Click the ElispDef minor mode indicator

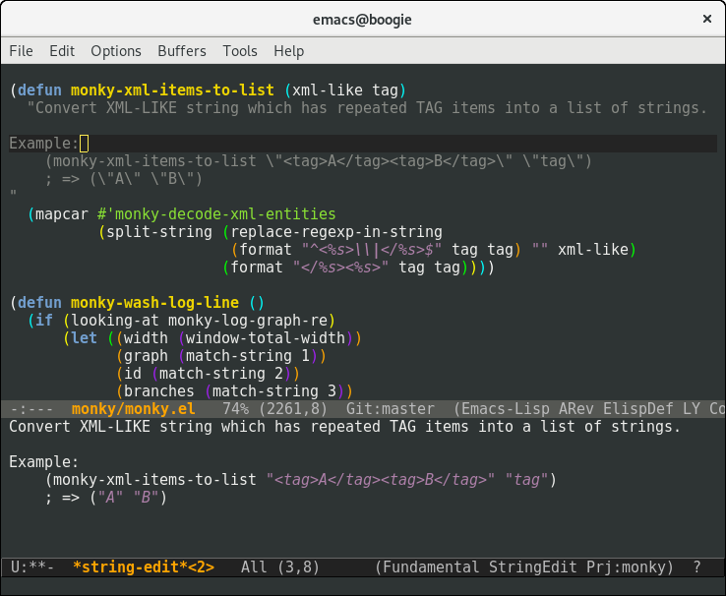[x=638, y=409]
